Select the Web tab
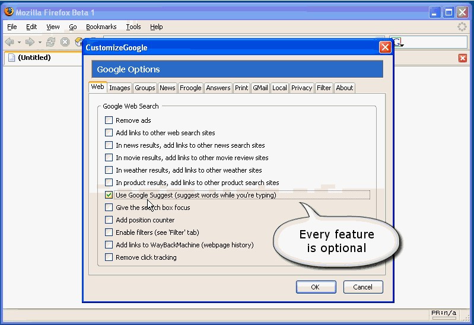The image size is (474, 325). click(x=98, y=87)
